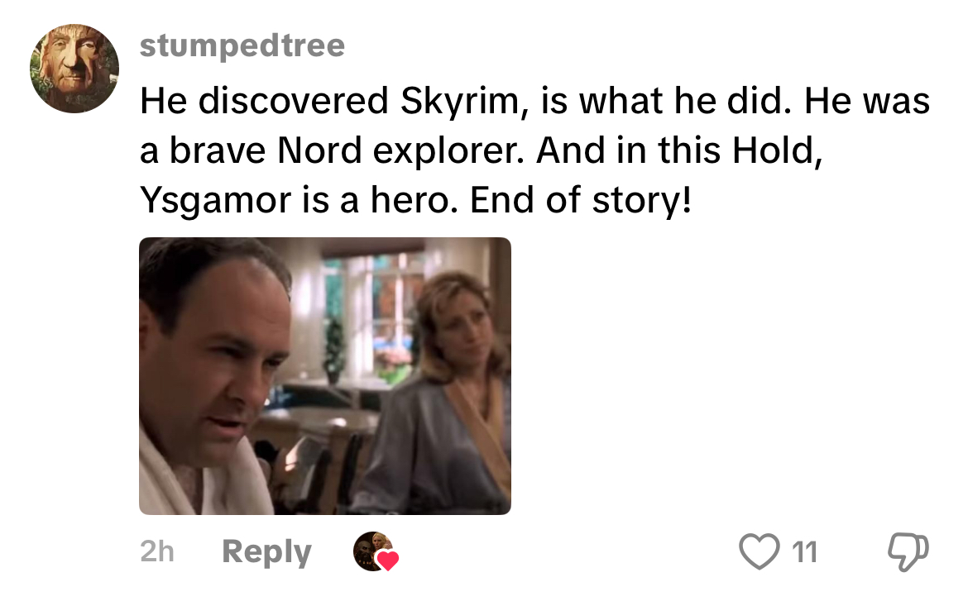Click the 2h timestamp
The image size is (968, 601).
[x=157, y=551]
